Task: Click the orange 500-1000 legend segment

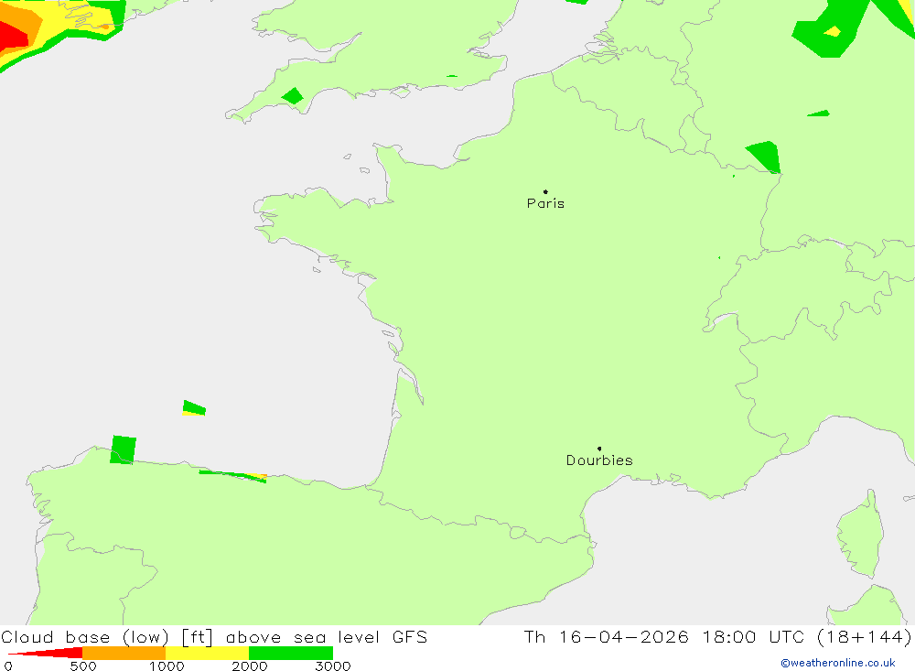Action: (x=124, y=653)
